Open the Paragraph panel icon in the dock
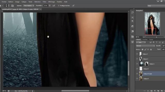The height and width of the screenshot is (92, 165). tap(133, 21)
